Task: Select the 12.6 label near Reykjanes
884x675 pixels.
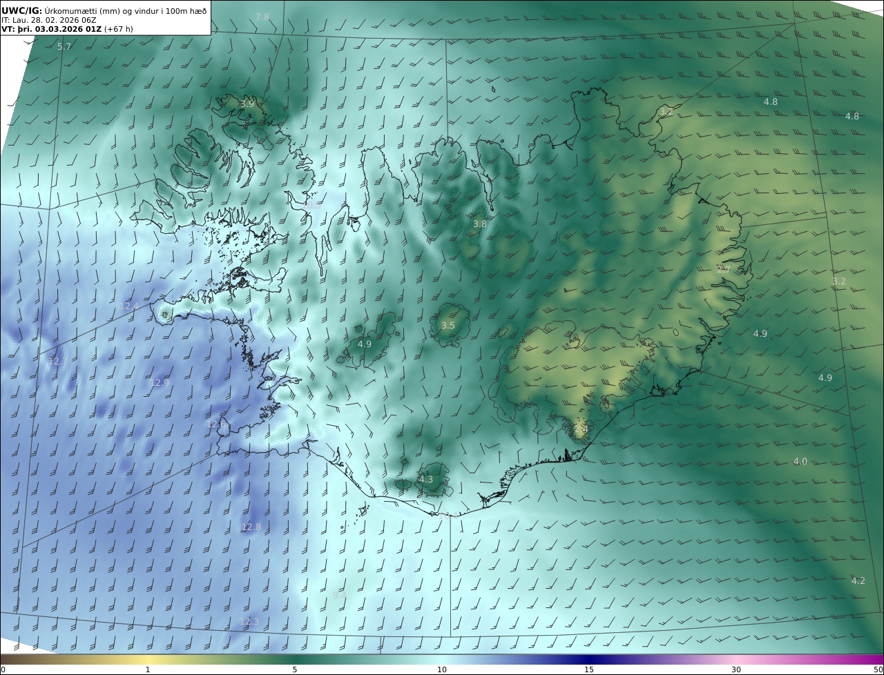Action: (216, 424)
